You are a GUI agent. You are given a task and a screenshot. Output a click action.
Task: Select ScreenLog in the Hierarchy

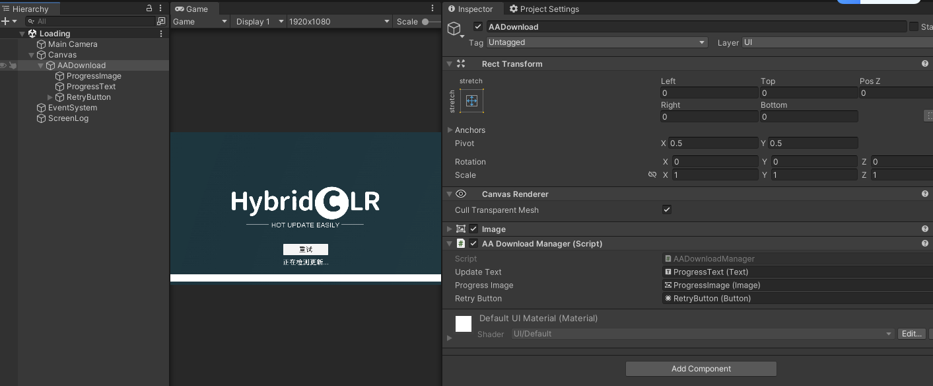coord(68,118)
